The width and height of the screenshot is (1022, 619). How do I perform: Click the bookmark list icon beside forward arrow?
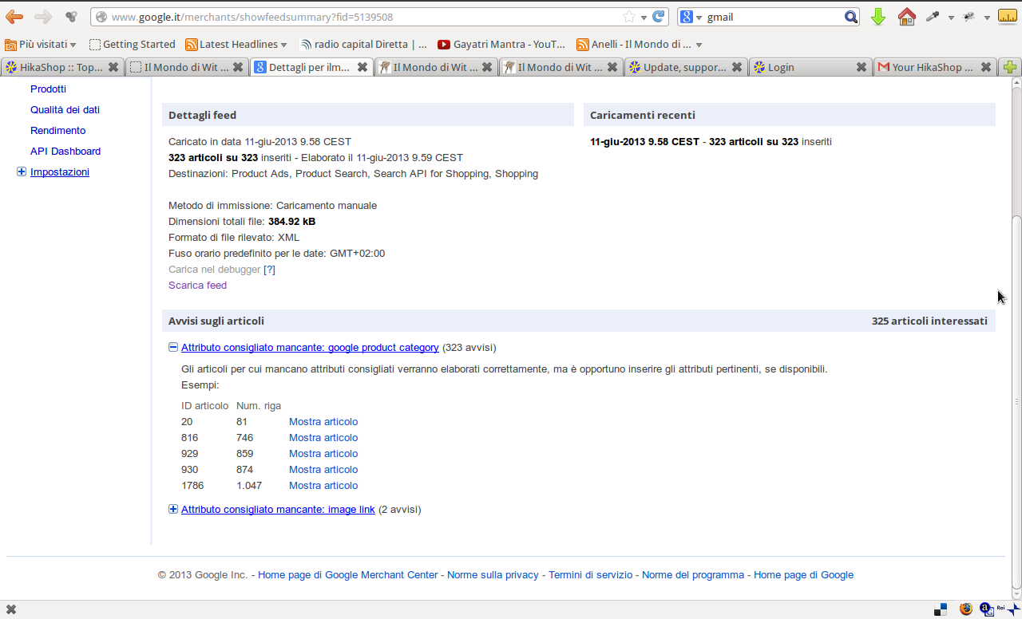coord(71,17)
